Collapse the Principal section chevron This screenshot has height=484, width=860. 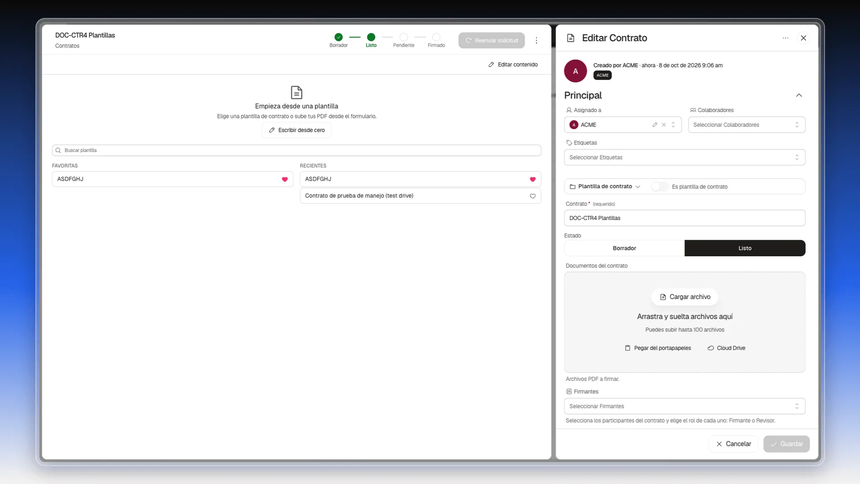tap(799, 95)
